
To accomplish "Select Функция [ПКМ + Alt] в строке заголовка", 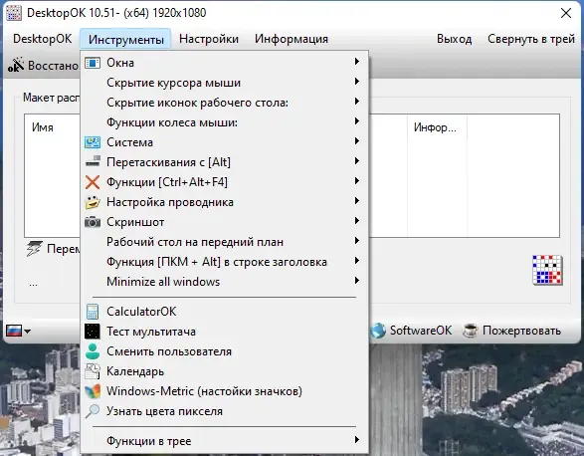I will (225, 262).
